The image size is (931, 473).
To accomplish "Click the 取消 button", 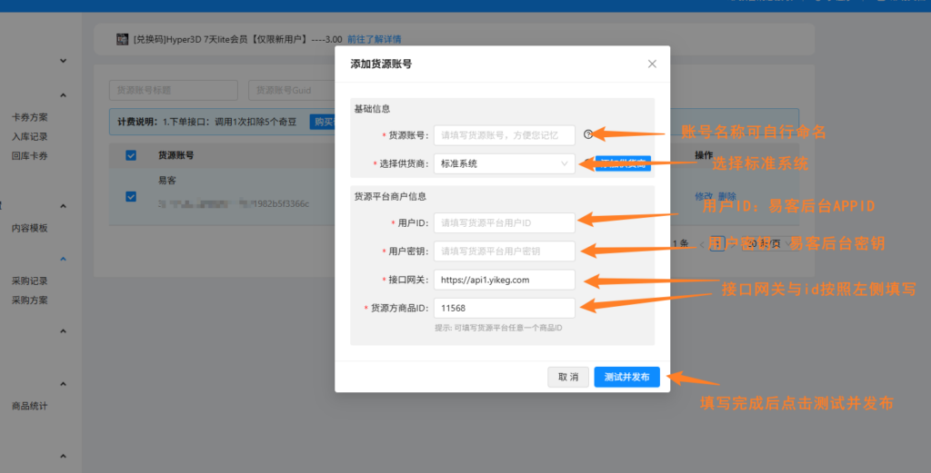I will (568, 377).
